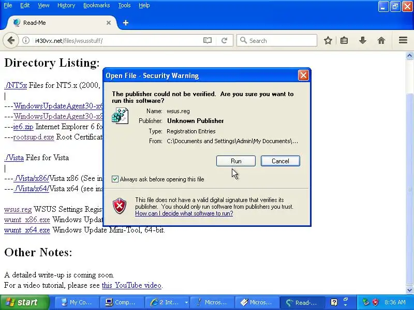The width and height of the screenshot is (414, 310).
Task: Show bookmarks list icon
Action: coord(344,41)
